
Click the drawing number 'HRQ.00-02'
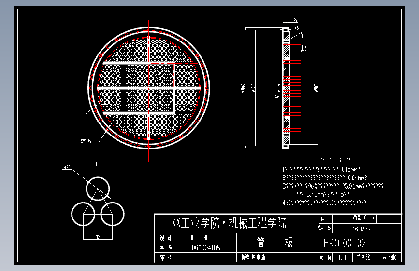[345, 243]
